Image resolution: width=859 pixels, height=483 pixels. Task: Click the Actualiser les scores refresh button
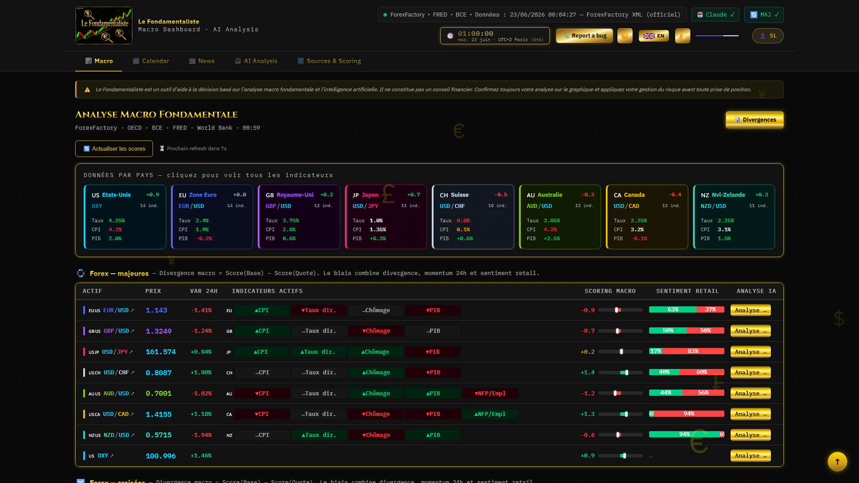[x=114, y=149]
